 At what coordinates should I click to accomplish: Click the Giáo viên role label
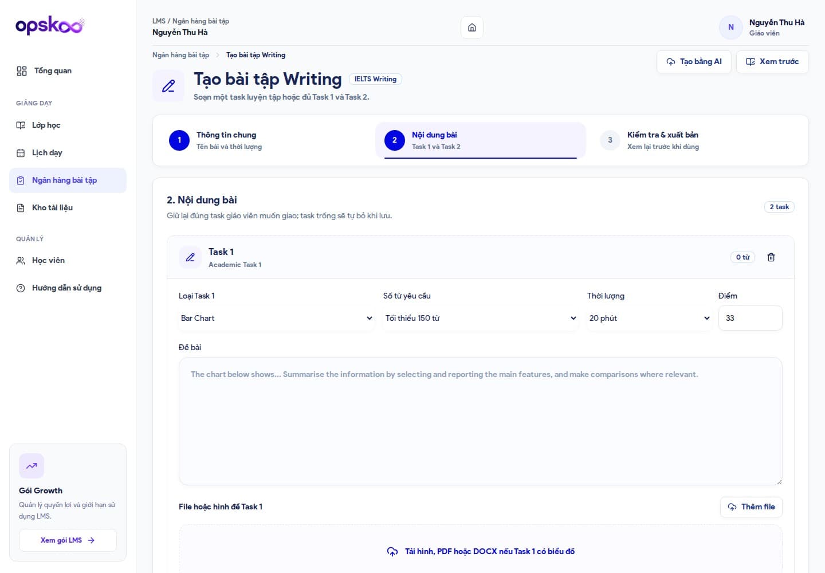pyautogui.click(x=764, y=33)
